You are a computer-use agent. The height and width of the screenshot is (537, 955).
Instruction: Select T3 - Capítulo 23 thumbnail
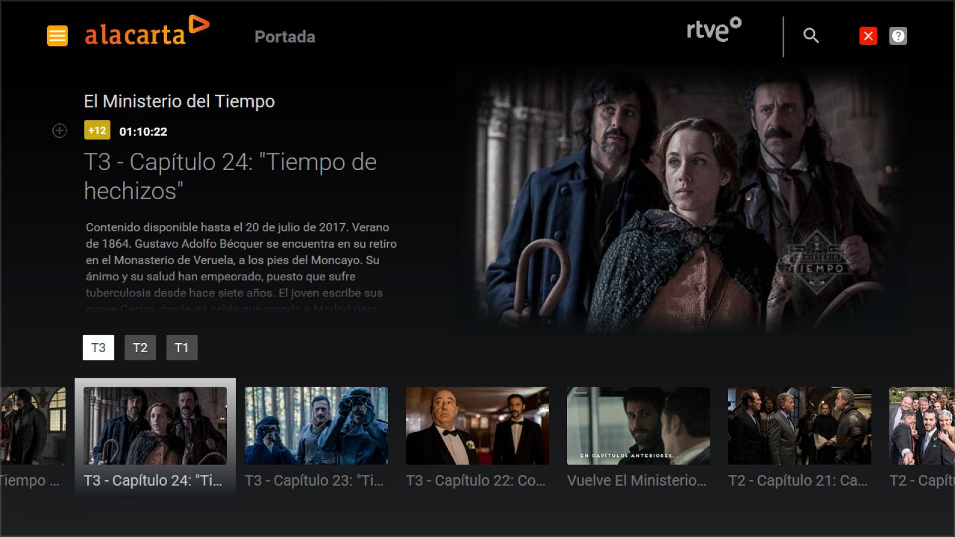316,426
